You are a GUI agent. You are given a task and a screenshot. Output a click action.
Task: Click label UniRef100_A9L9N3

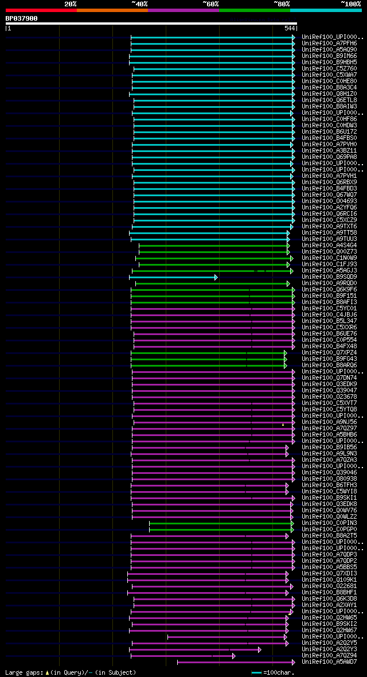pos(329,454)
